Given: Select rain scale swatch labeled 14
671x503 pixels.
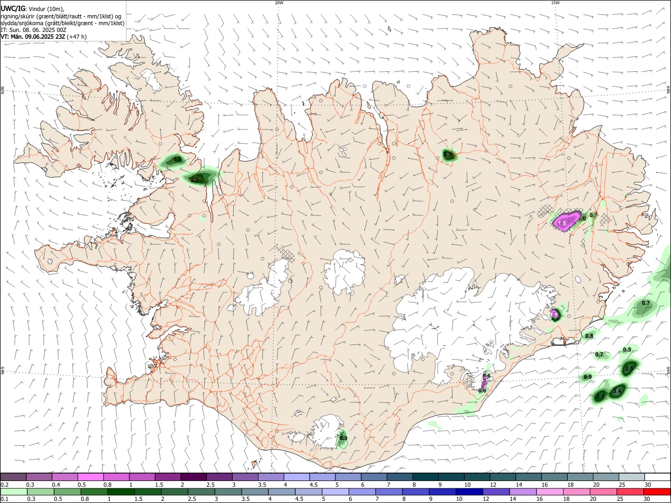Looking at the screenshot, I should point(523,491).
